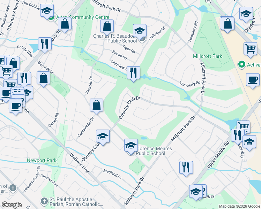
Task: Open the Google logo link
Action: (x=12, y=205)
